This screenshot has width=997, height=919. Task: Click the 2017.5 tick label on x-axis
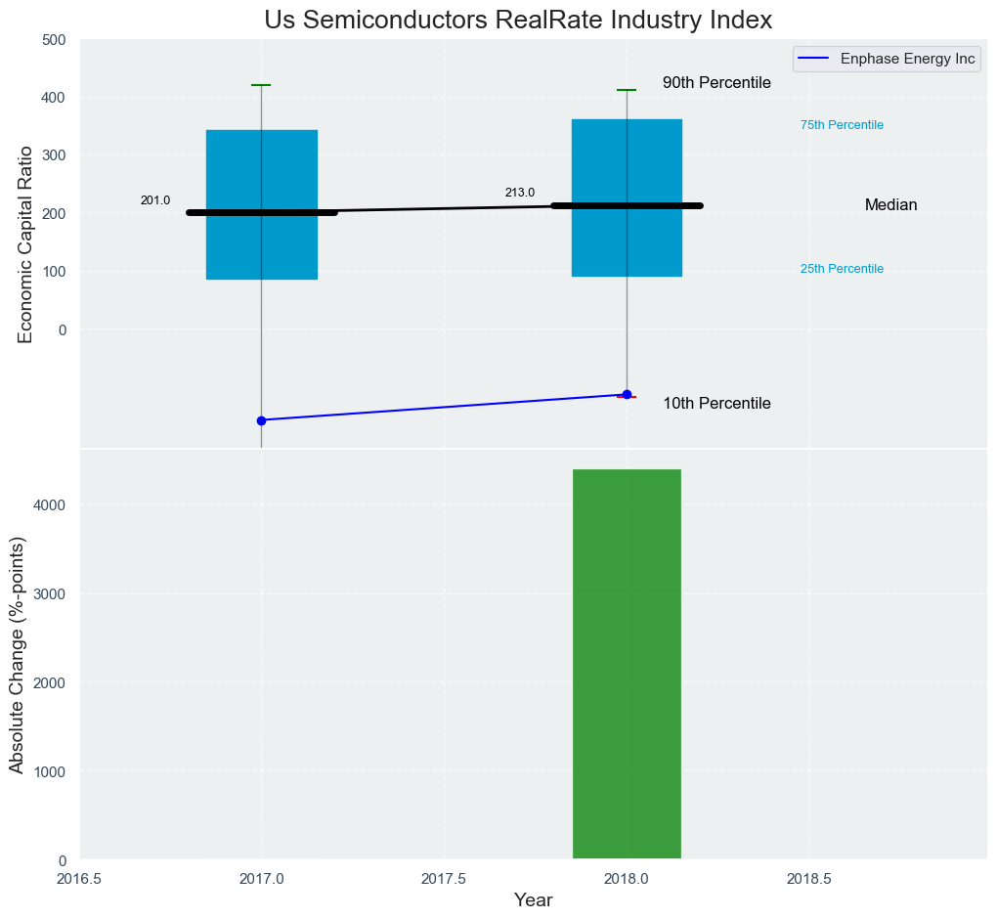coord(444,878)
